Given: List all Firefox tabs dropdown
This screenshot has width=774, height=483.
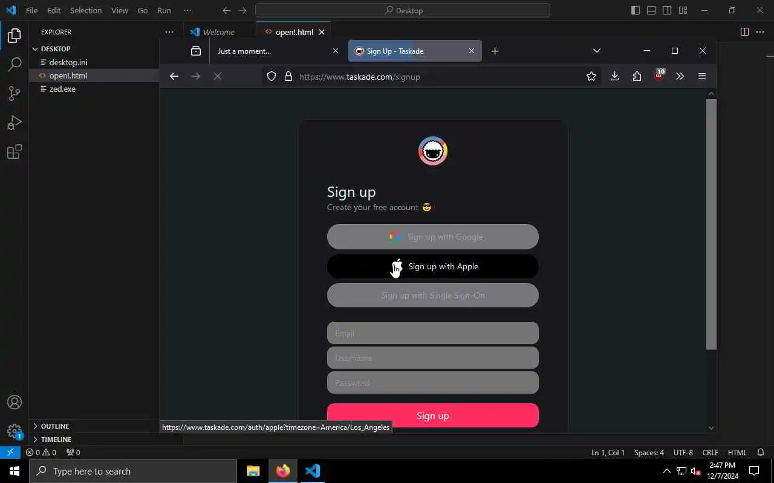Looking at the screenshot, I should click(597, 51).
